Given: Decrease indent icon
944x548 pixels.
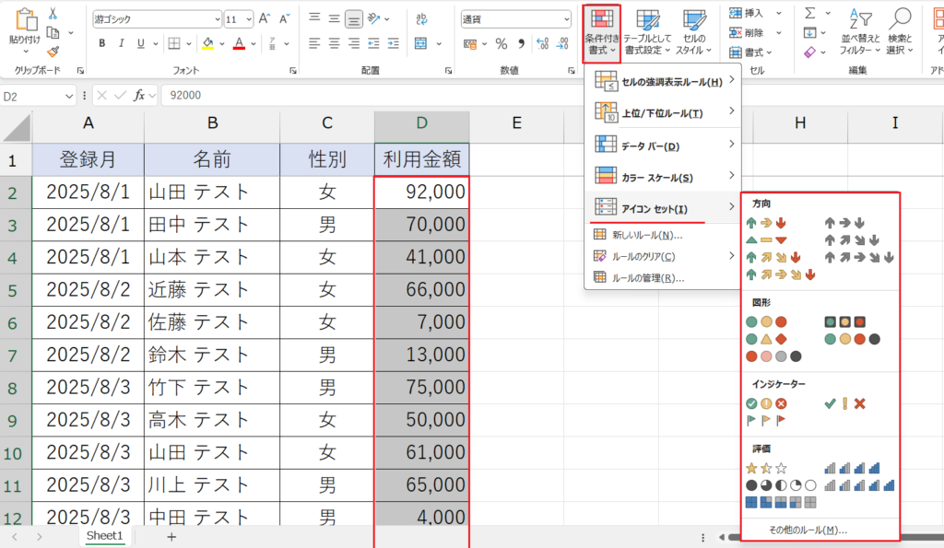Looking at the screenshot, I should [x=373, y=43].
